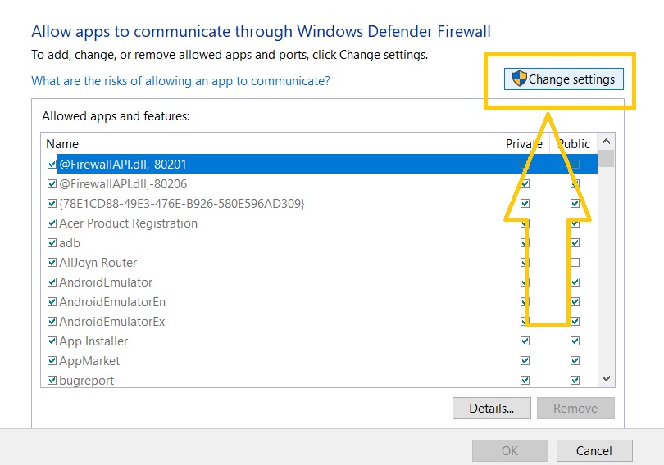The width and height of the screenshot is (664, 465).
Task: Click the scroll up arrow in apps list
Action: pyautogui.click(x=606, y=142)
